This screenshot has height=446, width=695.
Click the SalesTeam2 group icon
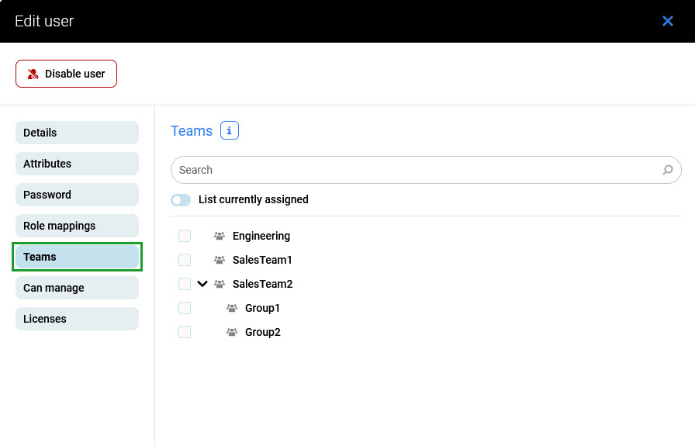(x=220, y=284)
